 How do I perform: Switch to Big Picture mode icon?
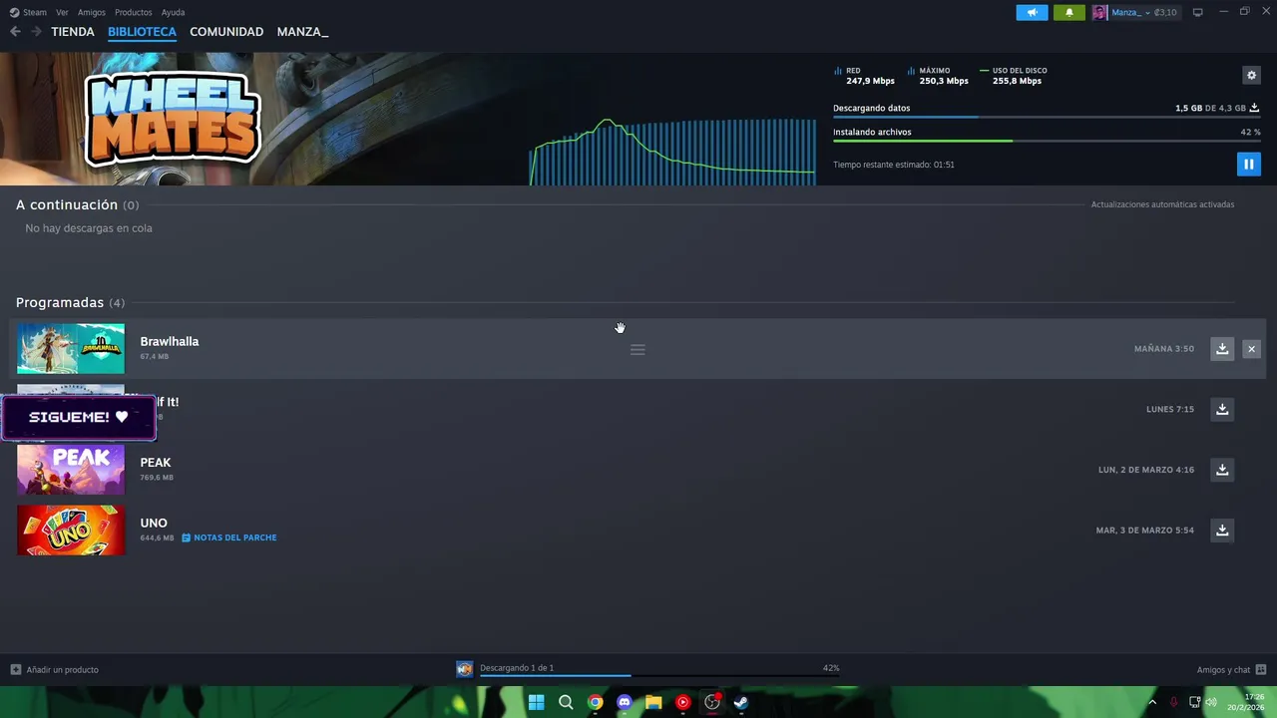[x=1198, y=12]
